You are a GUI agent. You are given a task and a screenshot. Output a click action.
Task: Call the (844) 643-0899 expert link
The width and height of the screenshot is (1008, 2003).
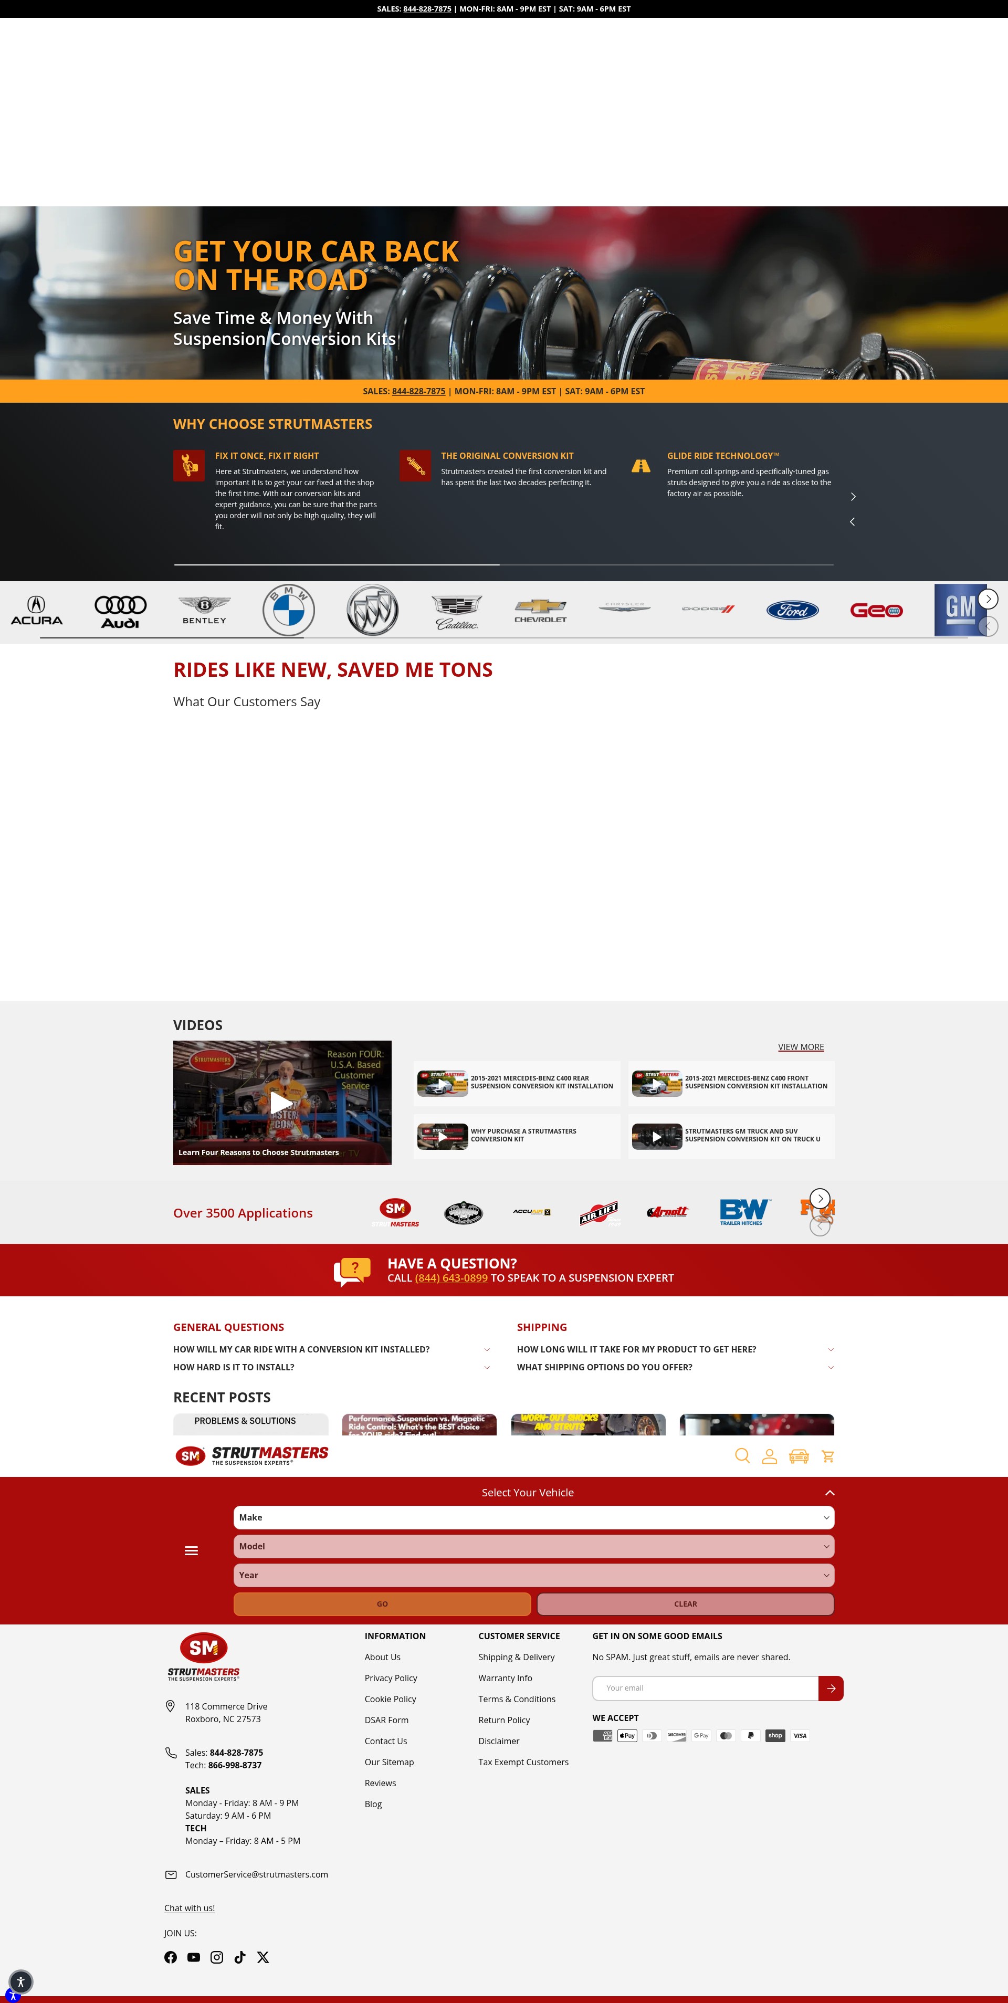click(x=451, y=1277)
